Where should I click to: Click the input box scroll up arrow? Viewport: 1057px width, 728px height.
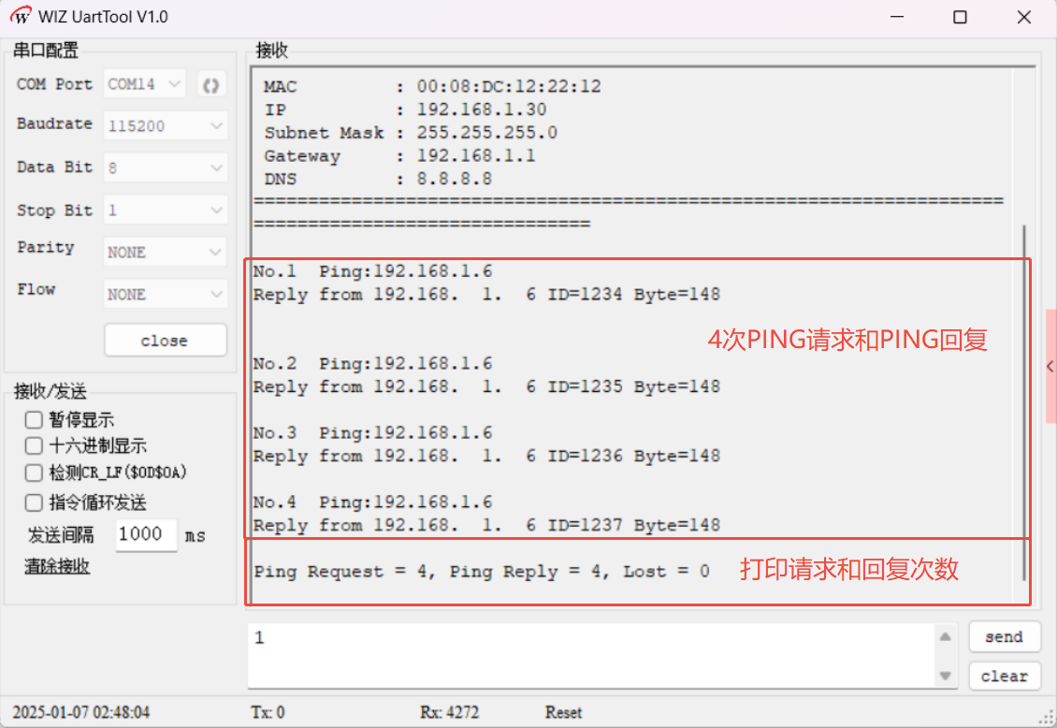click(945, 637)
